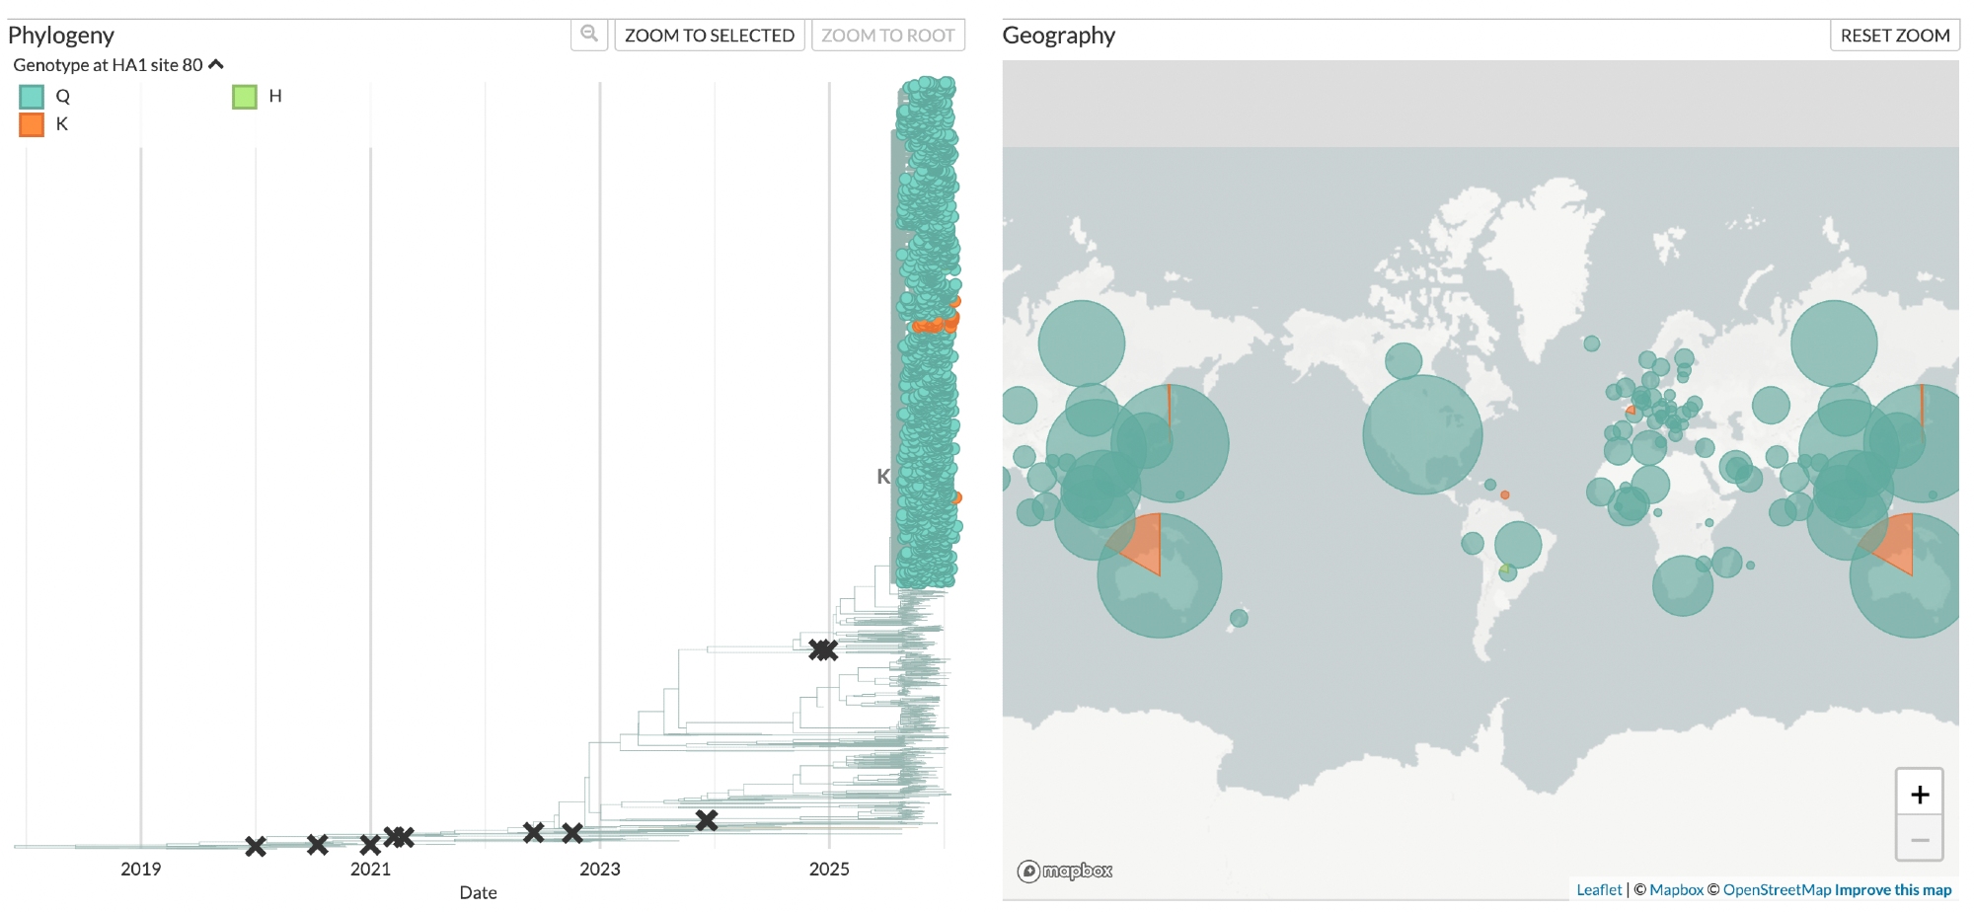Click the map zoom in plus button
Image resolution: width=1974 pixels, height=912 pixels.
(1919, 795)
